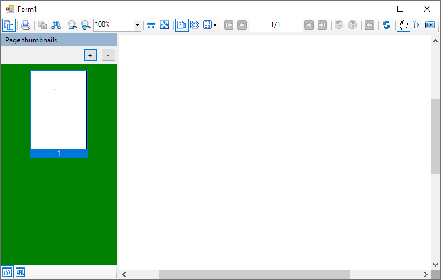
Task: Click the Form1 window app icon
Action: pos(10,9)
